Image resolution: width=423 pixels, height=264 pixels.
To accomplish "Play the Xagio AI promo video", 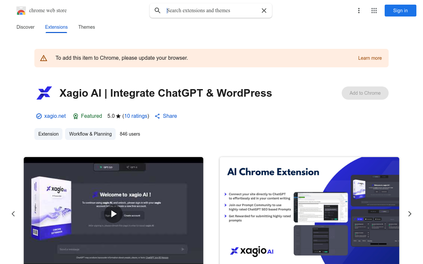I will [x=113, y=214].
